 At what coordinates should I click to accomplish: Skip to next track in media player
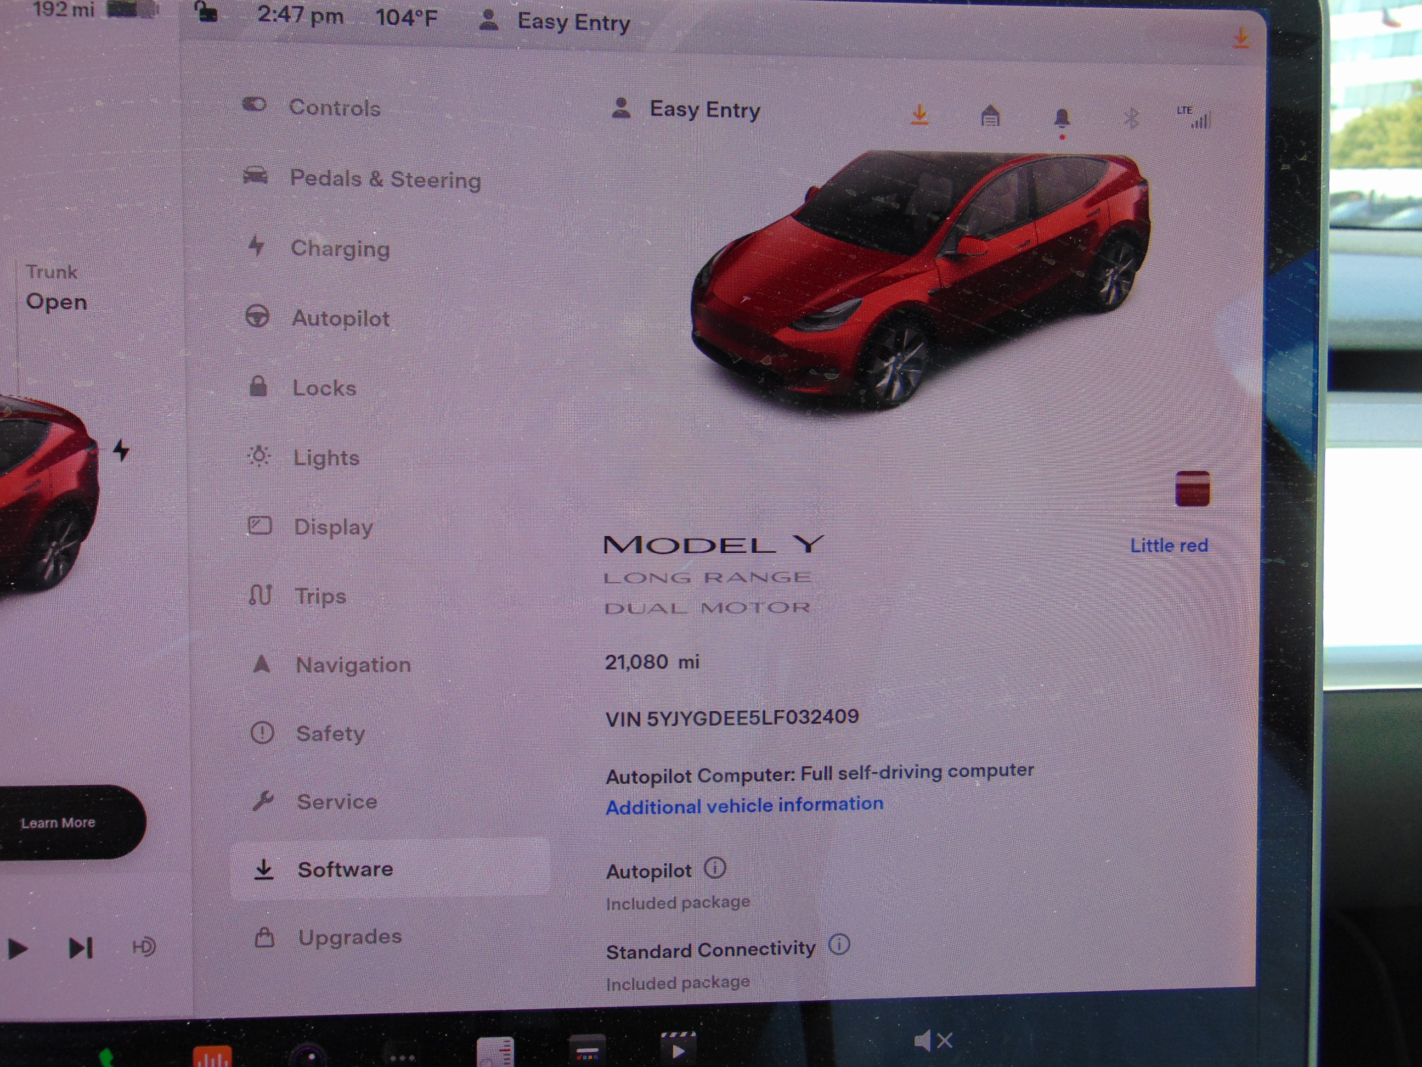[x=81, y=947]
